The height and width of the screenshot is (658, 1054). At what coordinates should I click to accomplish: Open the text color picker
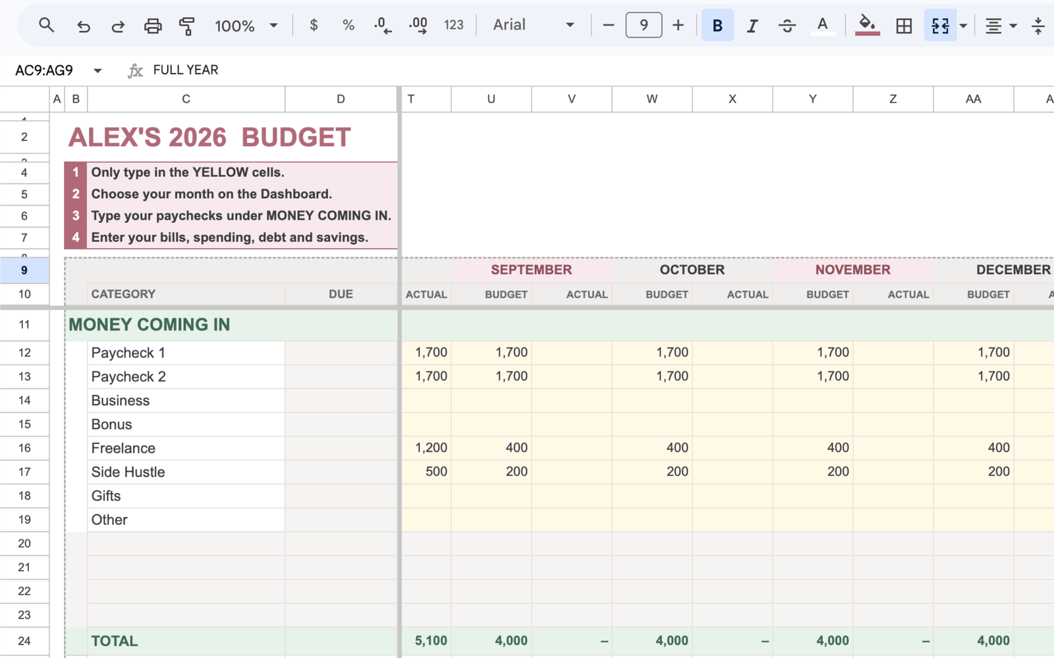822,26
